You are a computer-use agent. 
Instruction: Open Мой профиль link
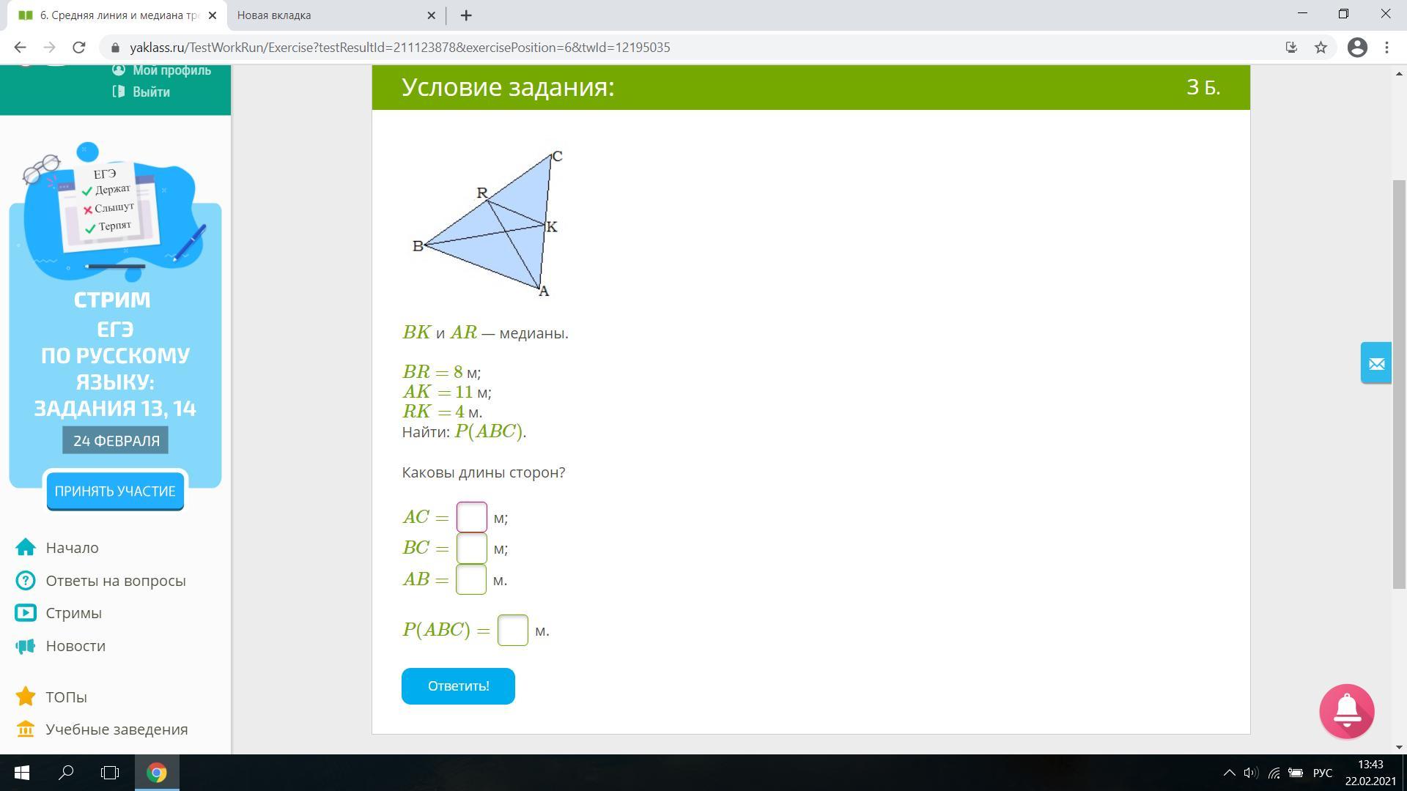pos(171,70)
